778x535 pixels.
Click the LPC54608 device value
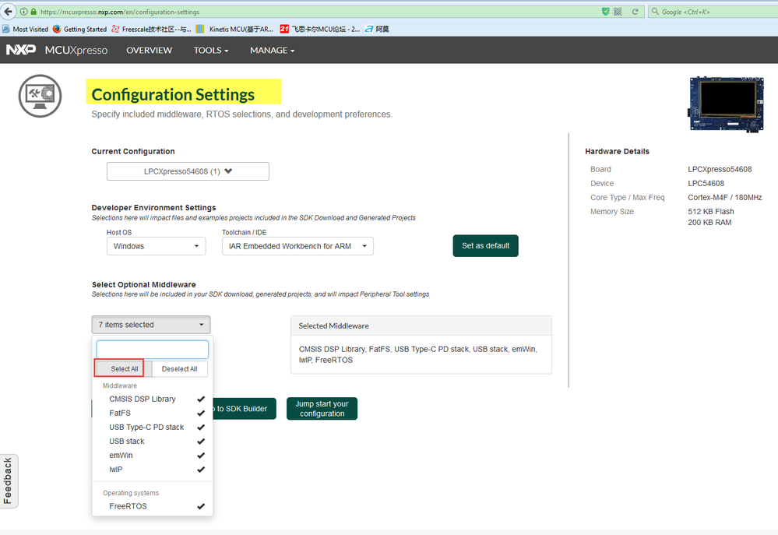706,184
